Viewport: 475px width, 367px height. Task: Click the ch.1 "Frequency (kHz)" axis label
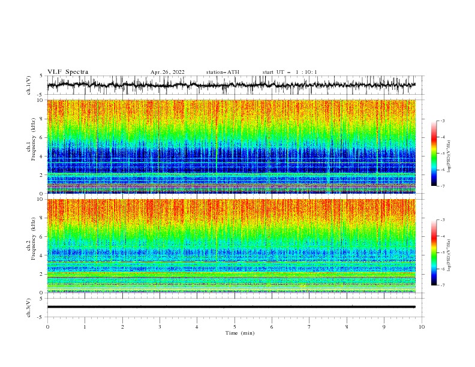[x=34, y=140]
